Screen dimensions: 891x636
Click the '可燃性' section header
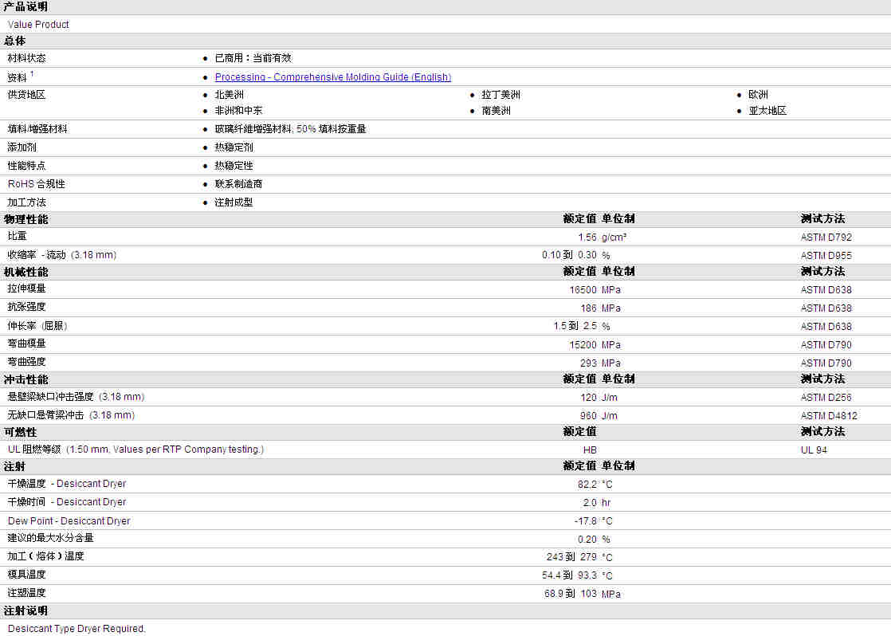click(x=21, y=433)
